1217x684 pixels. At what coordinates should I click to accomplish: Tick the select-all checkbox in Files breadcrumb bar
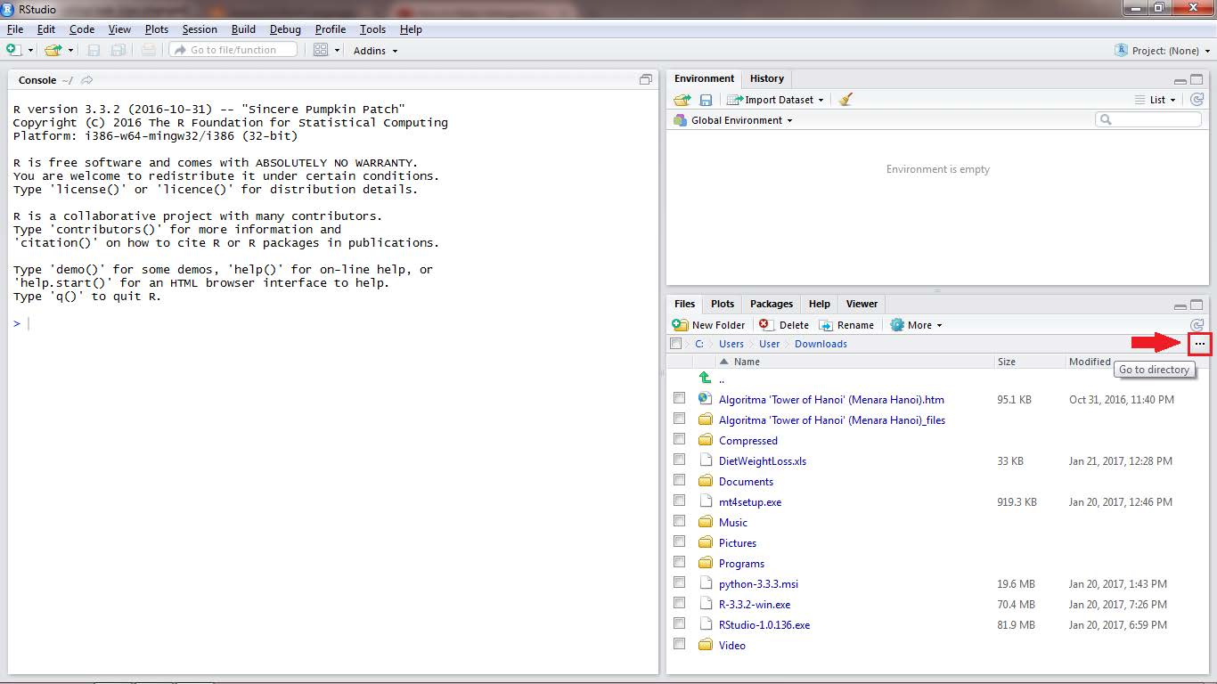click(676, 344)
